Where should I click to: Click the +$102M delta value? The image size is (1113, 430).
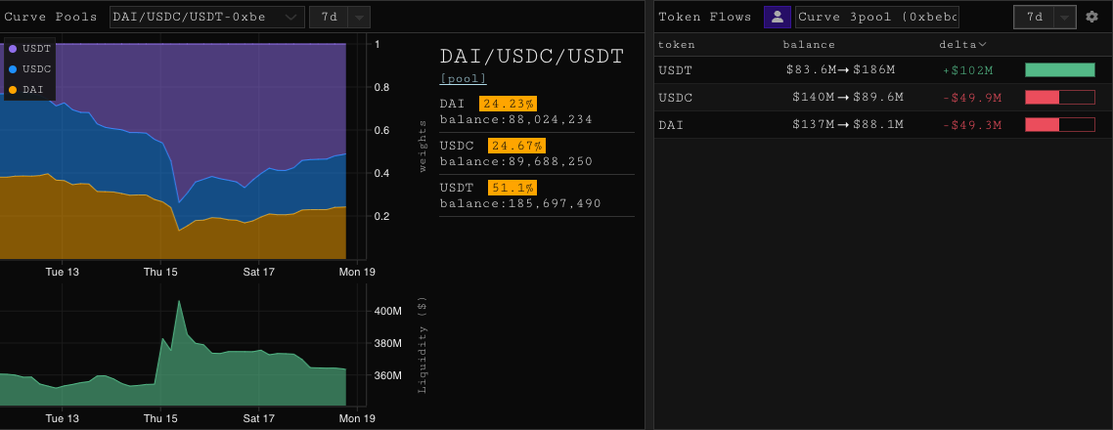pyautogui.click(x=967, y=70)
